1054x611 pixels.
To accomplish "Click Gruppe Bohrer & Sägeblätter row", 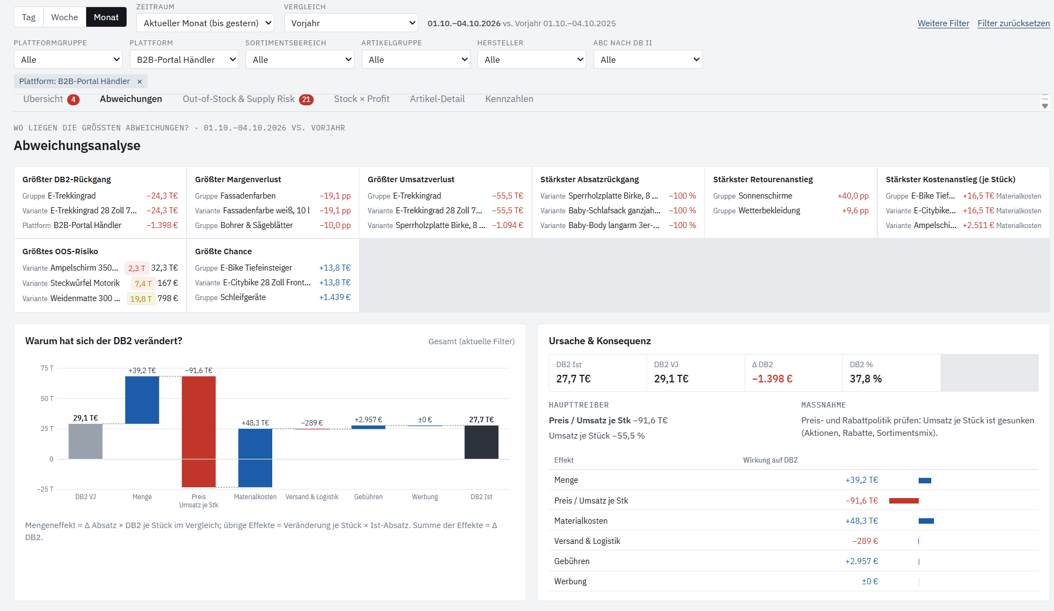I will (x=273, y=225).
